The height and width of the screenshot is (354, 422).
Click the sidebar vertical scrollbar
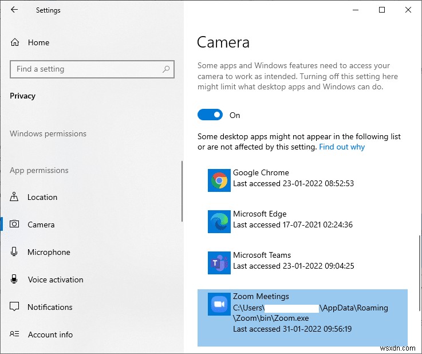click(182, 191)
